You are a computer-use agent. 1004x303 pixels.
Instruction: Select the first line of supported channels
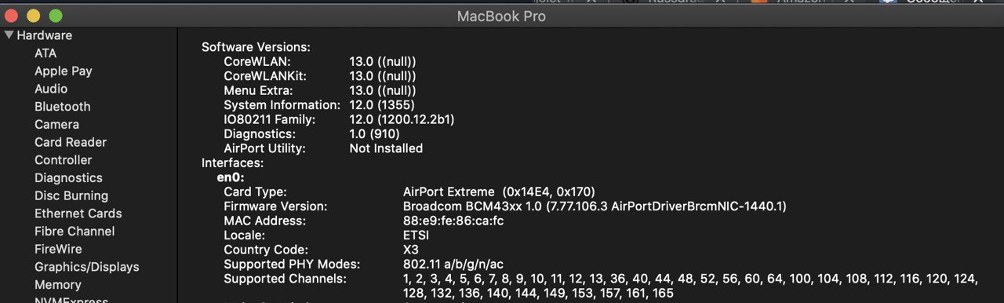tap(690, 279)
